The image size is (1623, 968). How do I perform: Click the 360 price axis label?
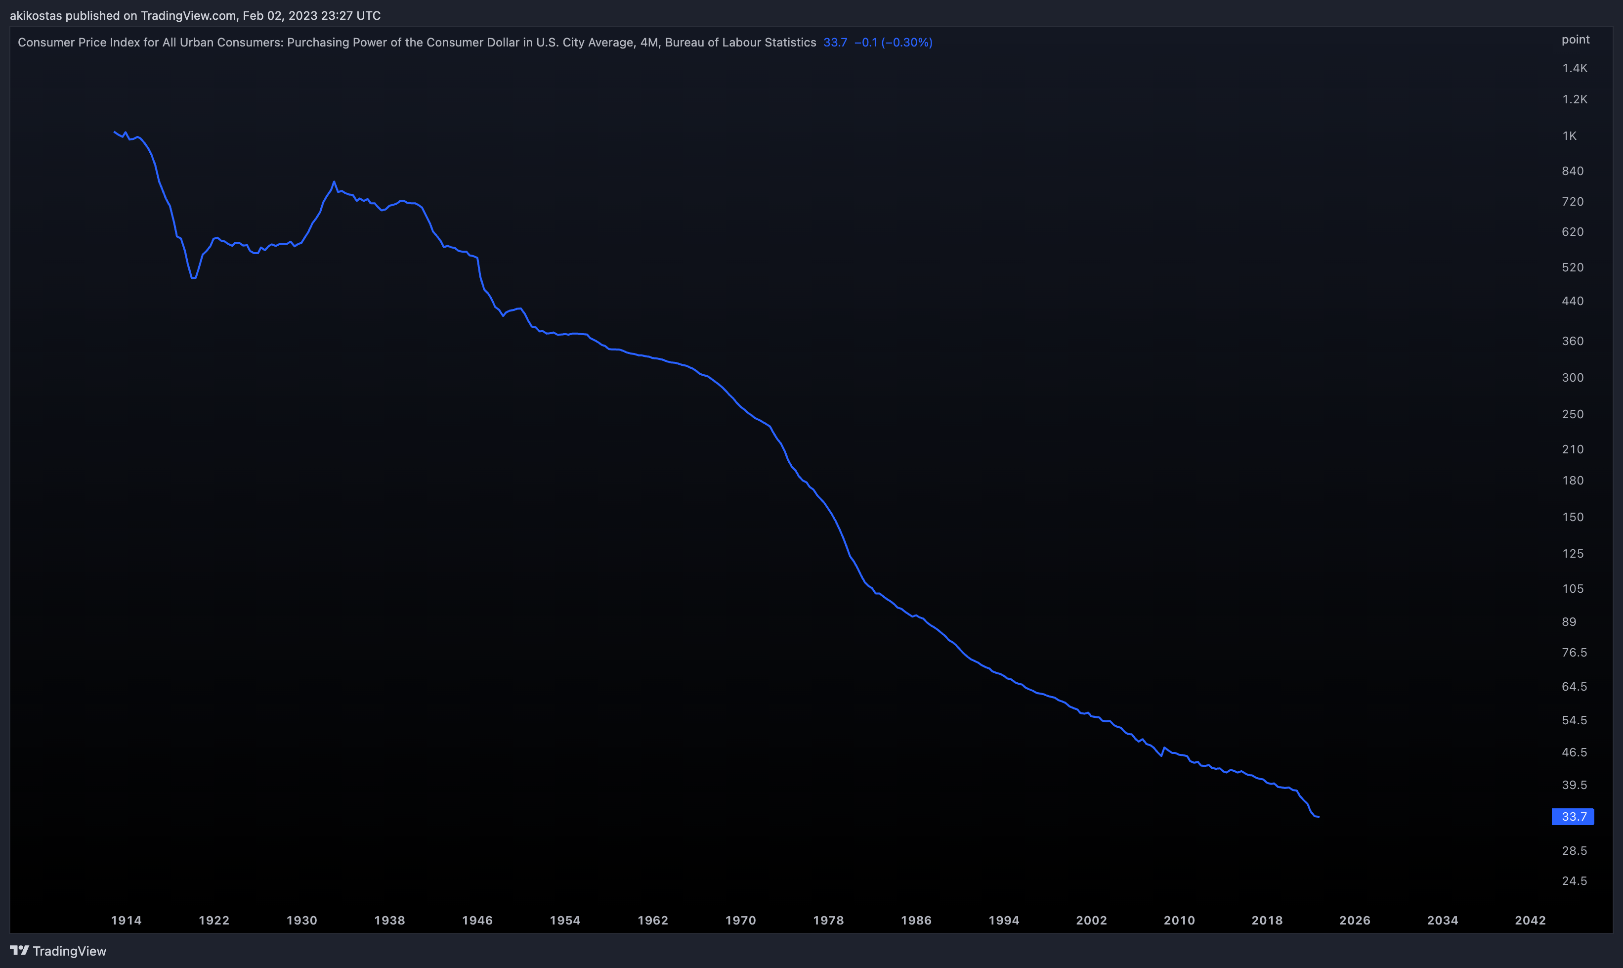(x=1573, y=341)
